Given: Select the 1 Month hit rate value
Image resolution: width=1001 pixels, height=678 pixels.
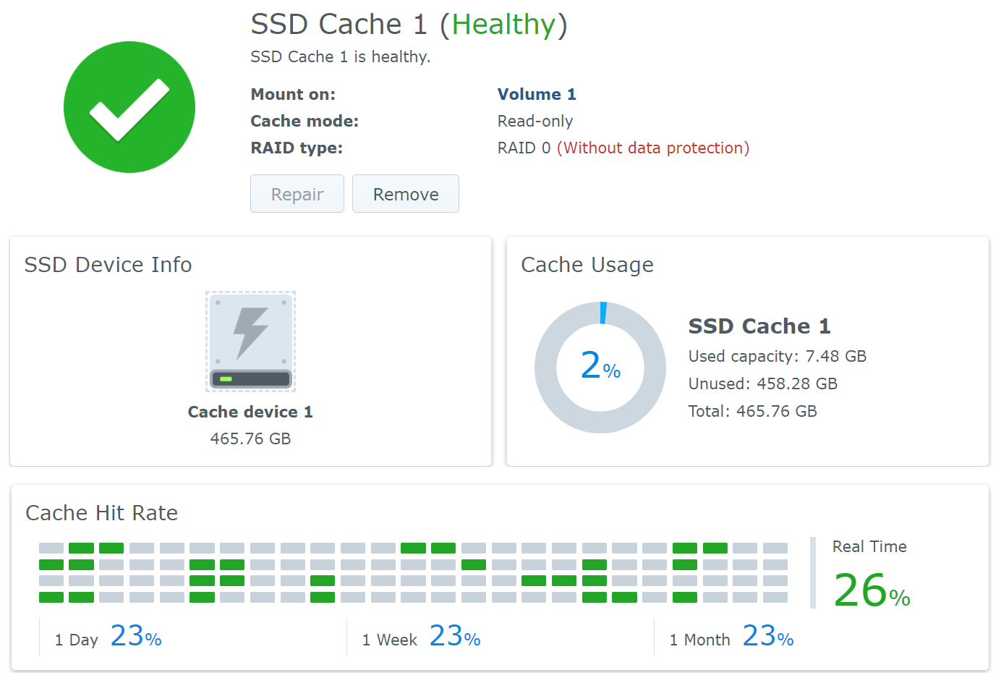Looking at the screenshot, I should pyautogui.click(x=767, y=637).
